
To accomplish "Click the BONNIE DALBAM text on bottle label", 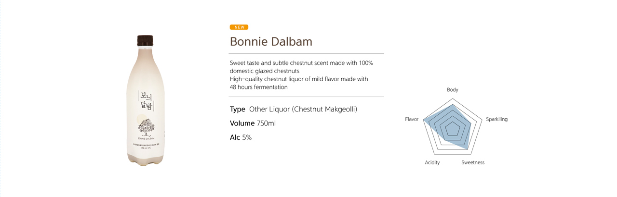I will [x=146, y=138].
